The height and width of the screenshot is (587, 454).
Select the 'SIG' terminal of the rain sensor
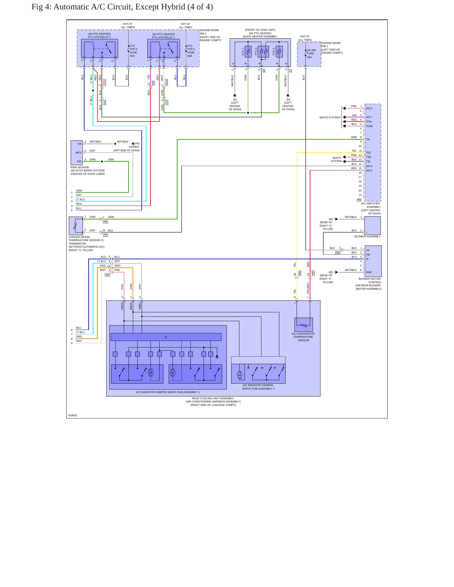[79, 161]
